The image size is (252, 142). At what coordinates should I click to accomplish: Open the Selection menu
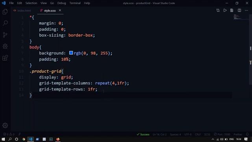pos(31,3)
